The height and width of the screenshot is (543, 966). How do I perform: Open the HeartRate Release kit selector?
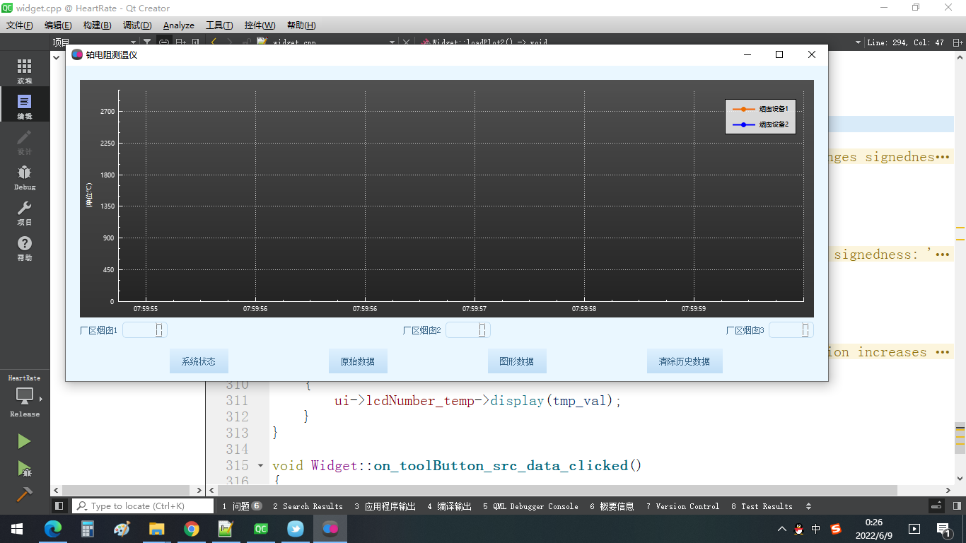(x=25, y=396)
